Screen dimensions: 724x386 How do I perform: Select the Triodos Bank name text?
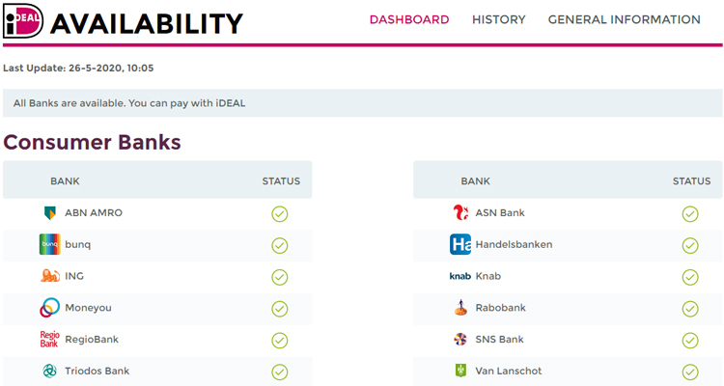pyautogui.click(x=97, y=371)
